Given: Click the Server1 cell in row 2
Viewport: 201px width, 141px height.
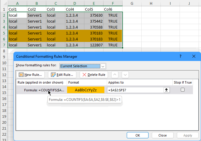Looking at the screenshot, I should pos(37,15).
